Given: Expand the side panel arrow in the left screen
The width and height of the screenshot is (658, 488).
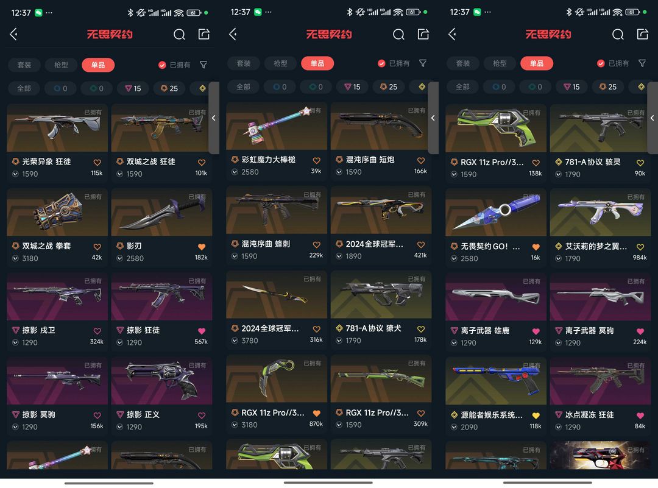Looking at the screenshot, I should tap(214, 118).
